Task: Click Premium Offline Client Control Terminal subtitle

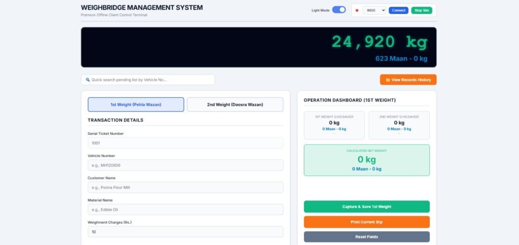Action: point(114,15)
